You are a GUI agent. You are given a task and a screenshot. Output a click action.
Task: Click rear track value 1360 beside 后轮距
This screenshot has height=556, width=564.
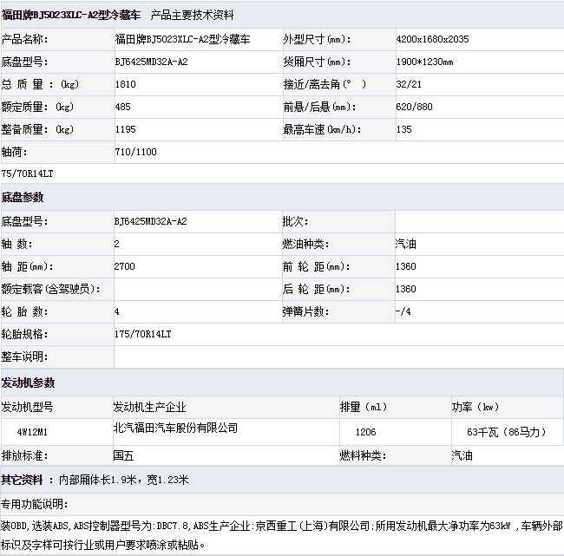point(406,289)
